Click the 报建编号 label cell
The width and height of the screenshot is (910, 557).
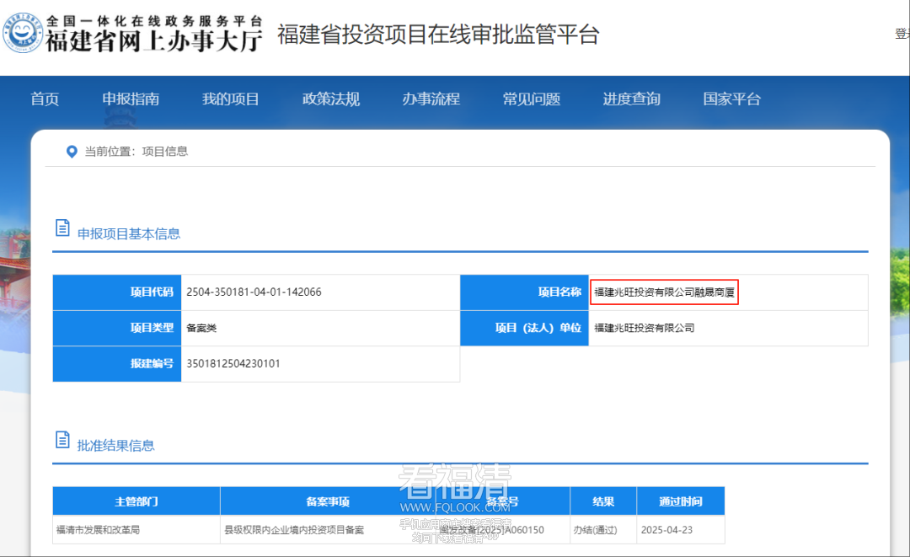[117, 364]
